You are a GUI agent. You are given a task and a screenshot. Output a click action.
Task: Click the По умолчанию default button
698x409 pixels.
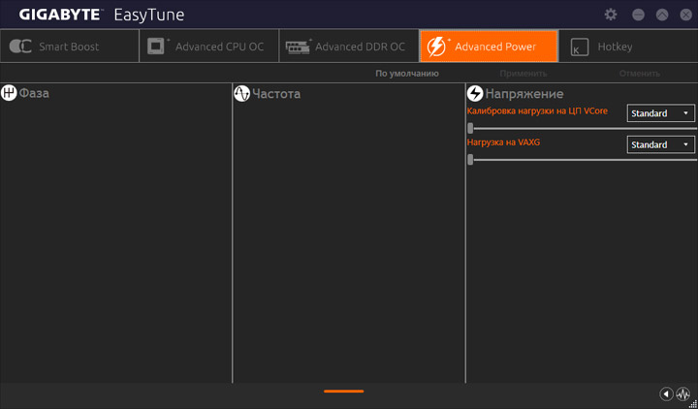[x=407, y=74]
